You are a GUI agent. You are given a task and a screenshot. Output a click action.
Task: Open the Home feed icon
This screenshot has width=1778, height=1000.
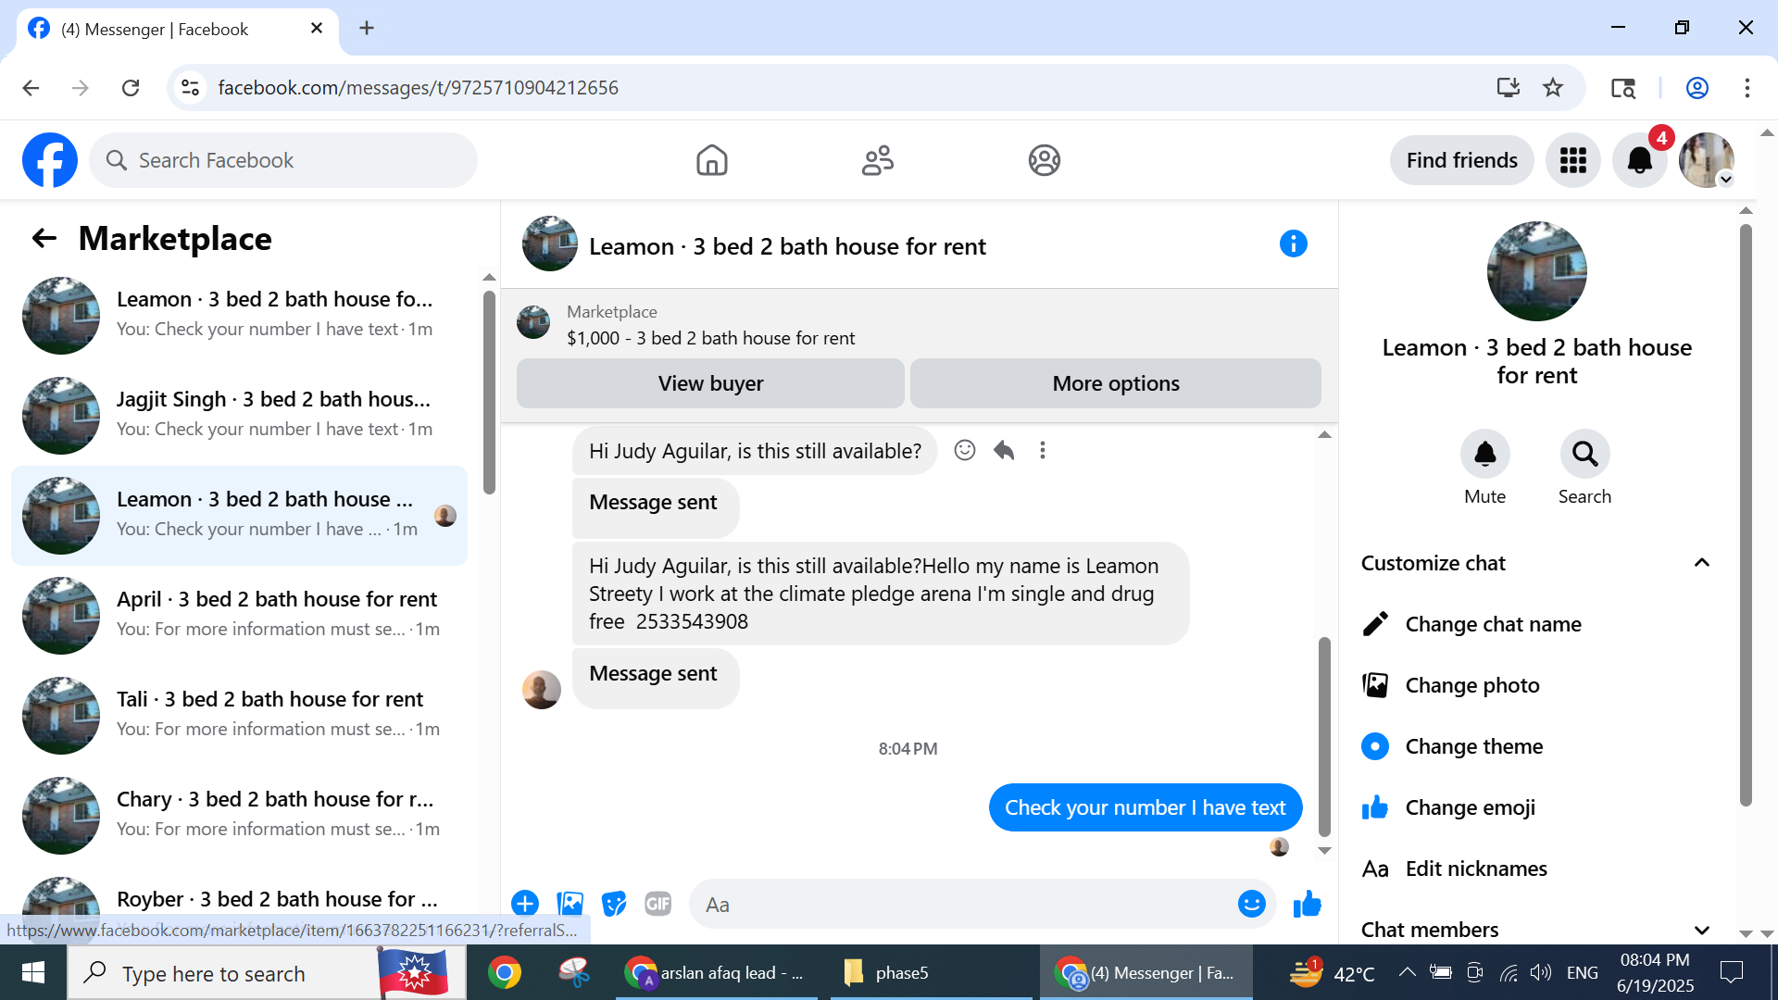(x=711, y=160)
